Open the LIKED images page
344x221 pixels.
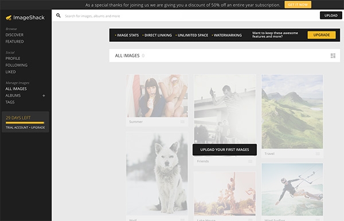10,72
